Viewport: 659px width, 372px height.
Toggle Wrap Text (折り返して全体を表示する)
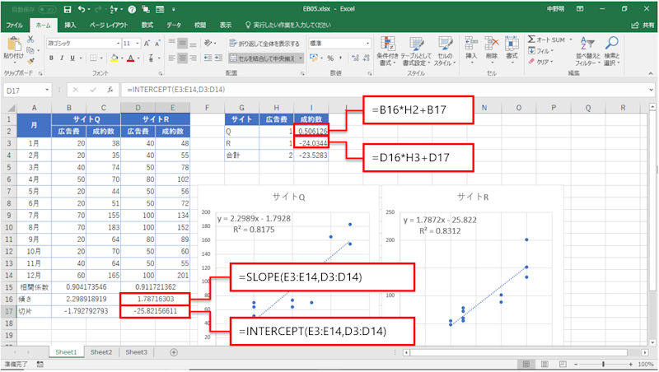(x=264, y=43)
